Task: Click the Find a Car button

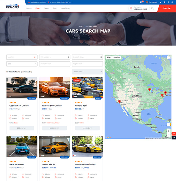Action: (x=167, y=8)
